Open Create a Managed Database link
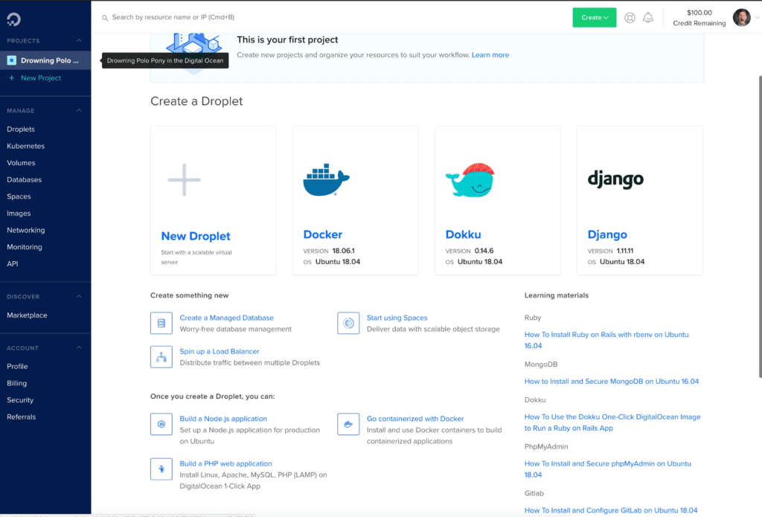This screenshot has width=762, height=517. pos(226,318)
